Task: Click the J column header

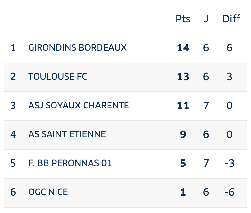Action: (x=206, y=19)
